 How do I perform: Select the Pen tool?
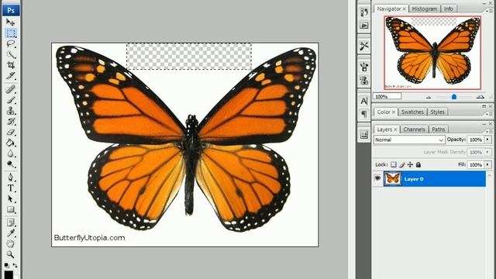10,177
